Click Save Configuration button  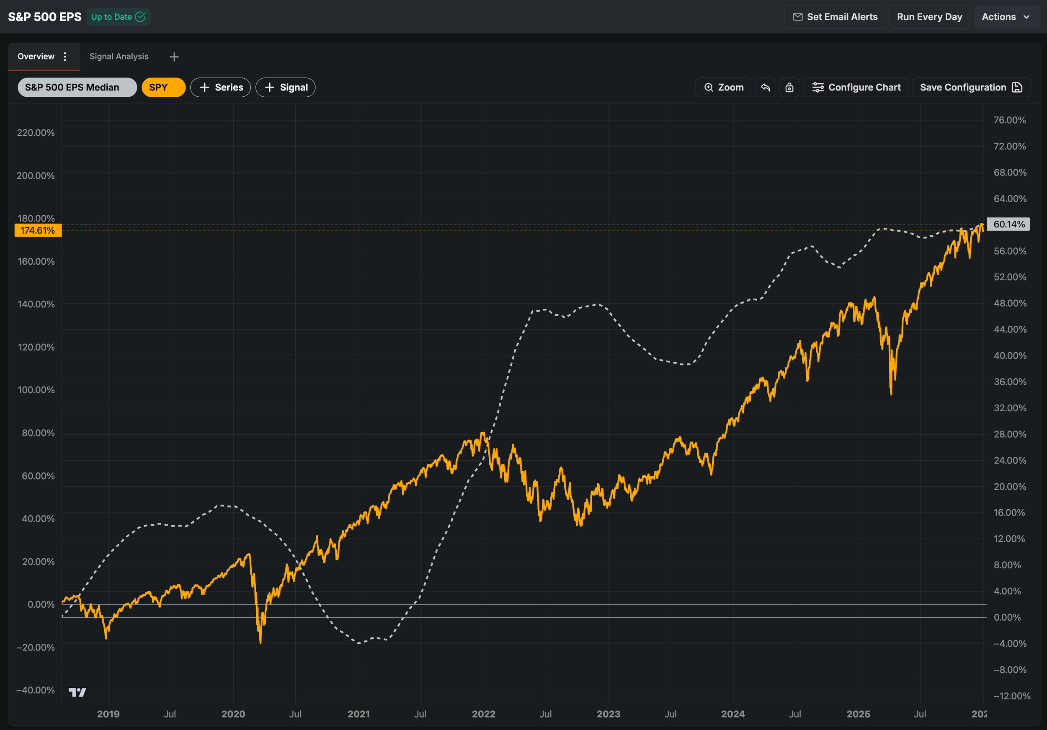[x=971, y=87]
